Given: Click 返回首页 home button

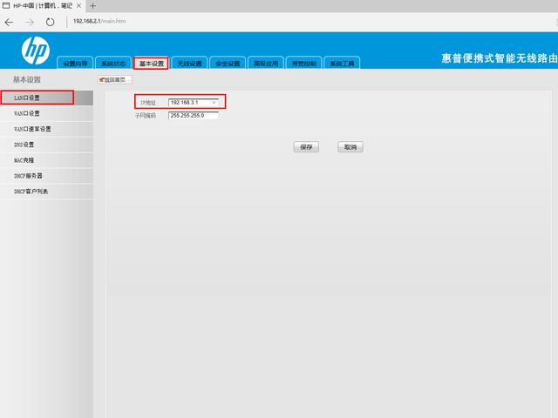Looking at the screenshot, I should pyautogui.click(x=115, y=79).
